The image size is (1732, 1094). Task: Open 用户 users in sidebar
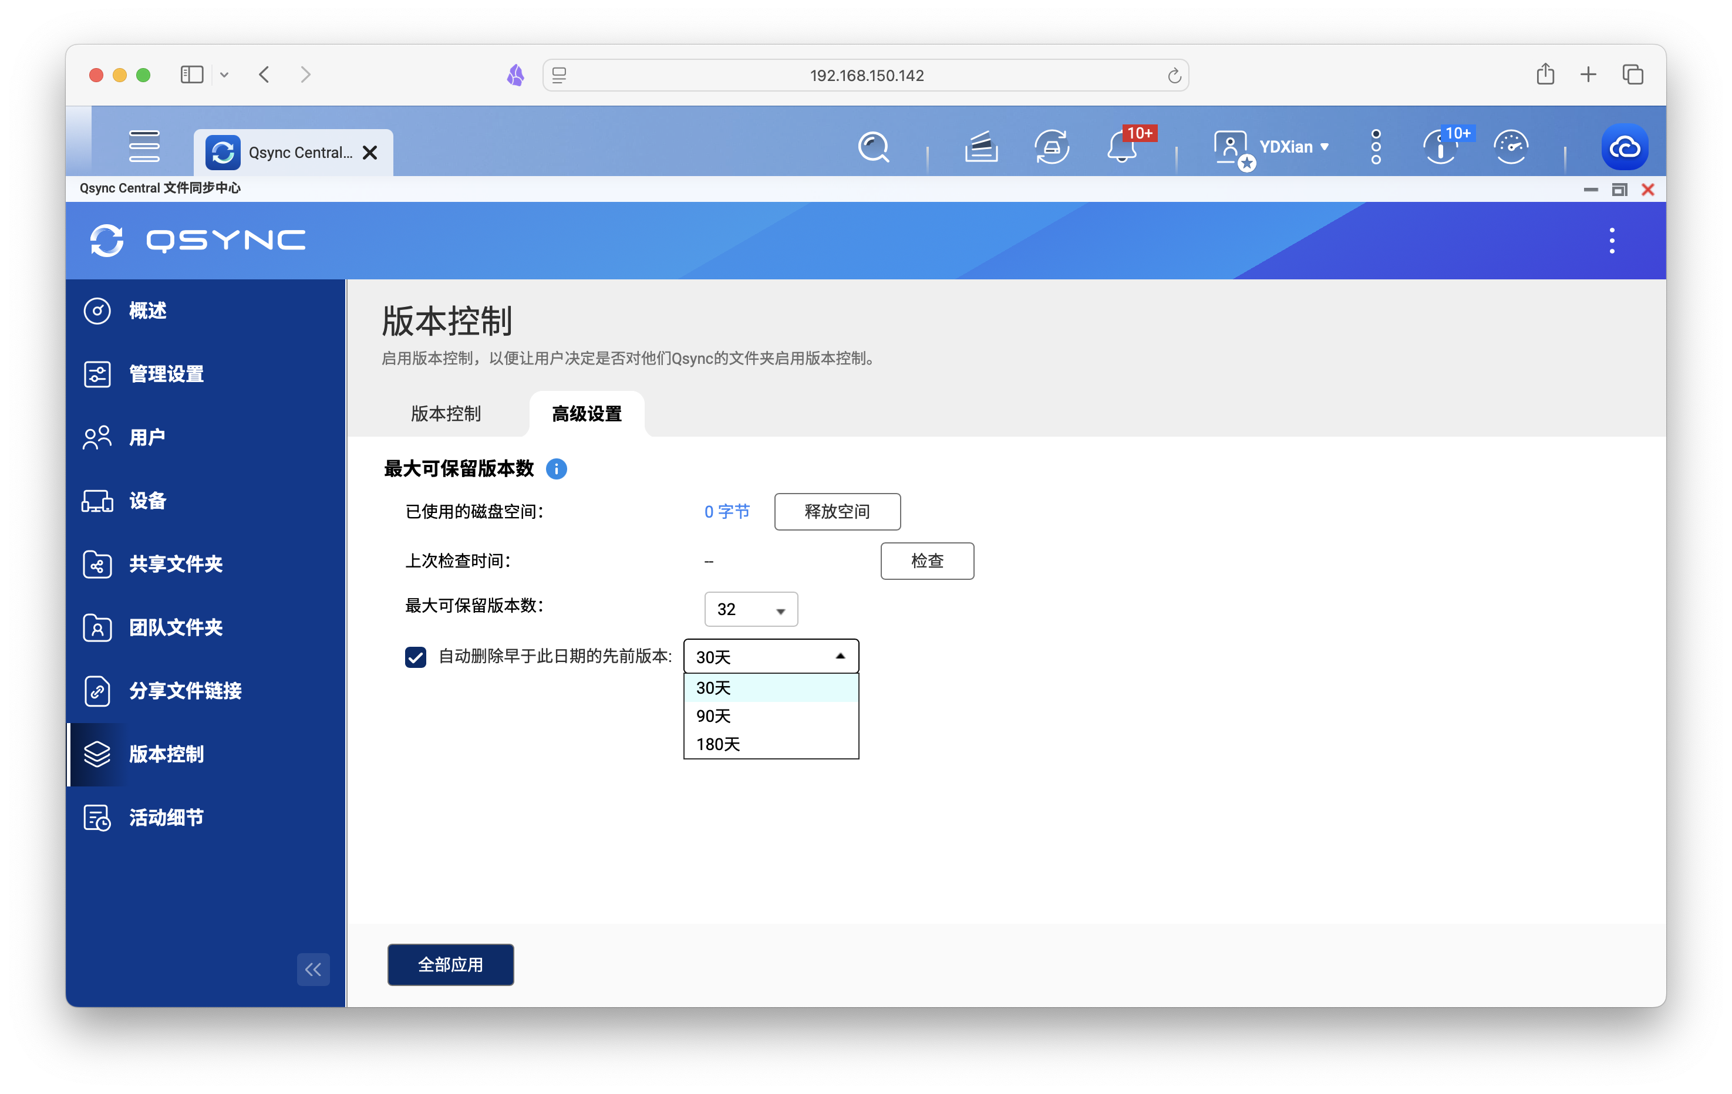207,437
